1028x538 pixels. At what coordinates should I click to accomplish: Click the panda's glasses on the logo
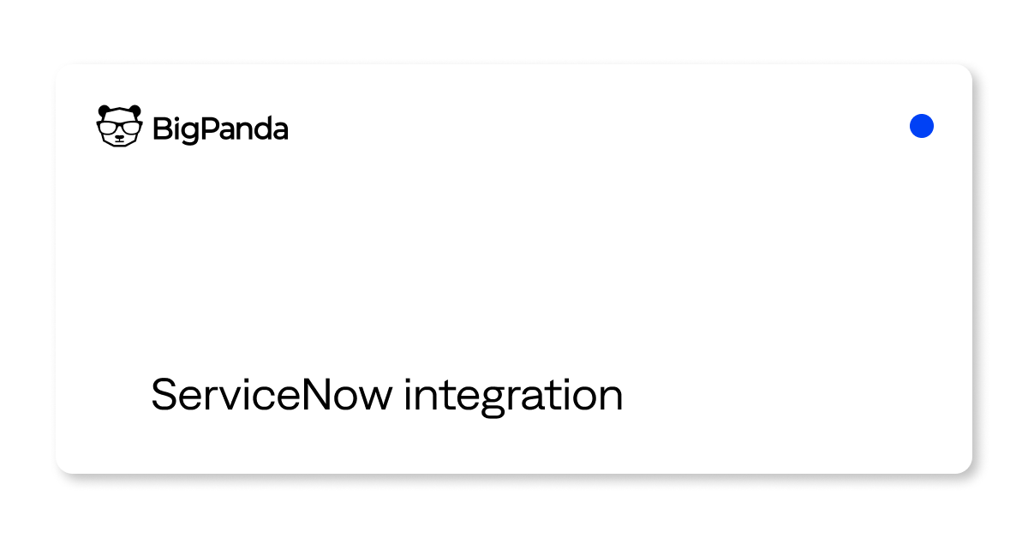[119, 129]
